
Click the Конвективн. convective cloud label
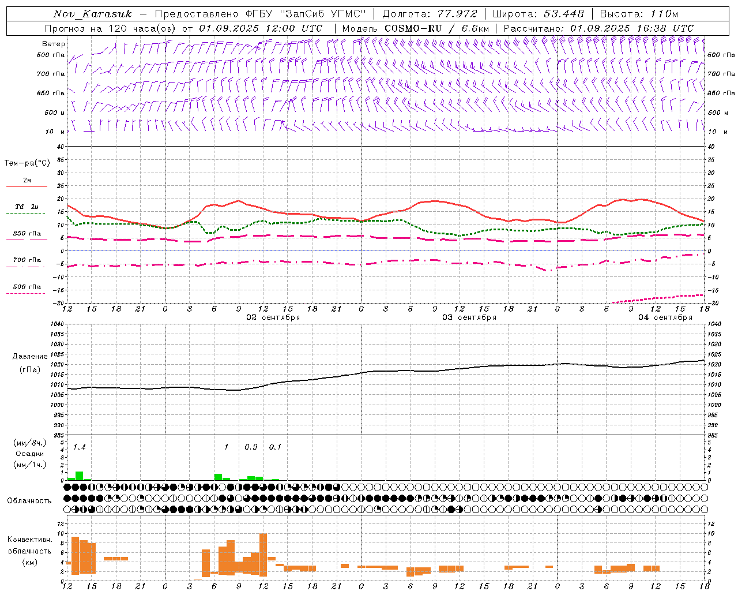30,540
